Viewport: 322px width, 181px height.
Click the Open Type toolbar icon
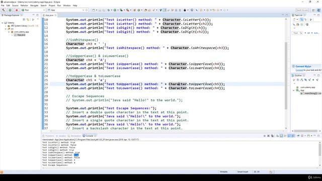click(145, 10)
